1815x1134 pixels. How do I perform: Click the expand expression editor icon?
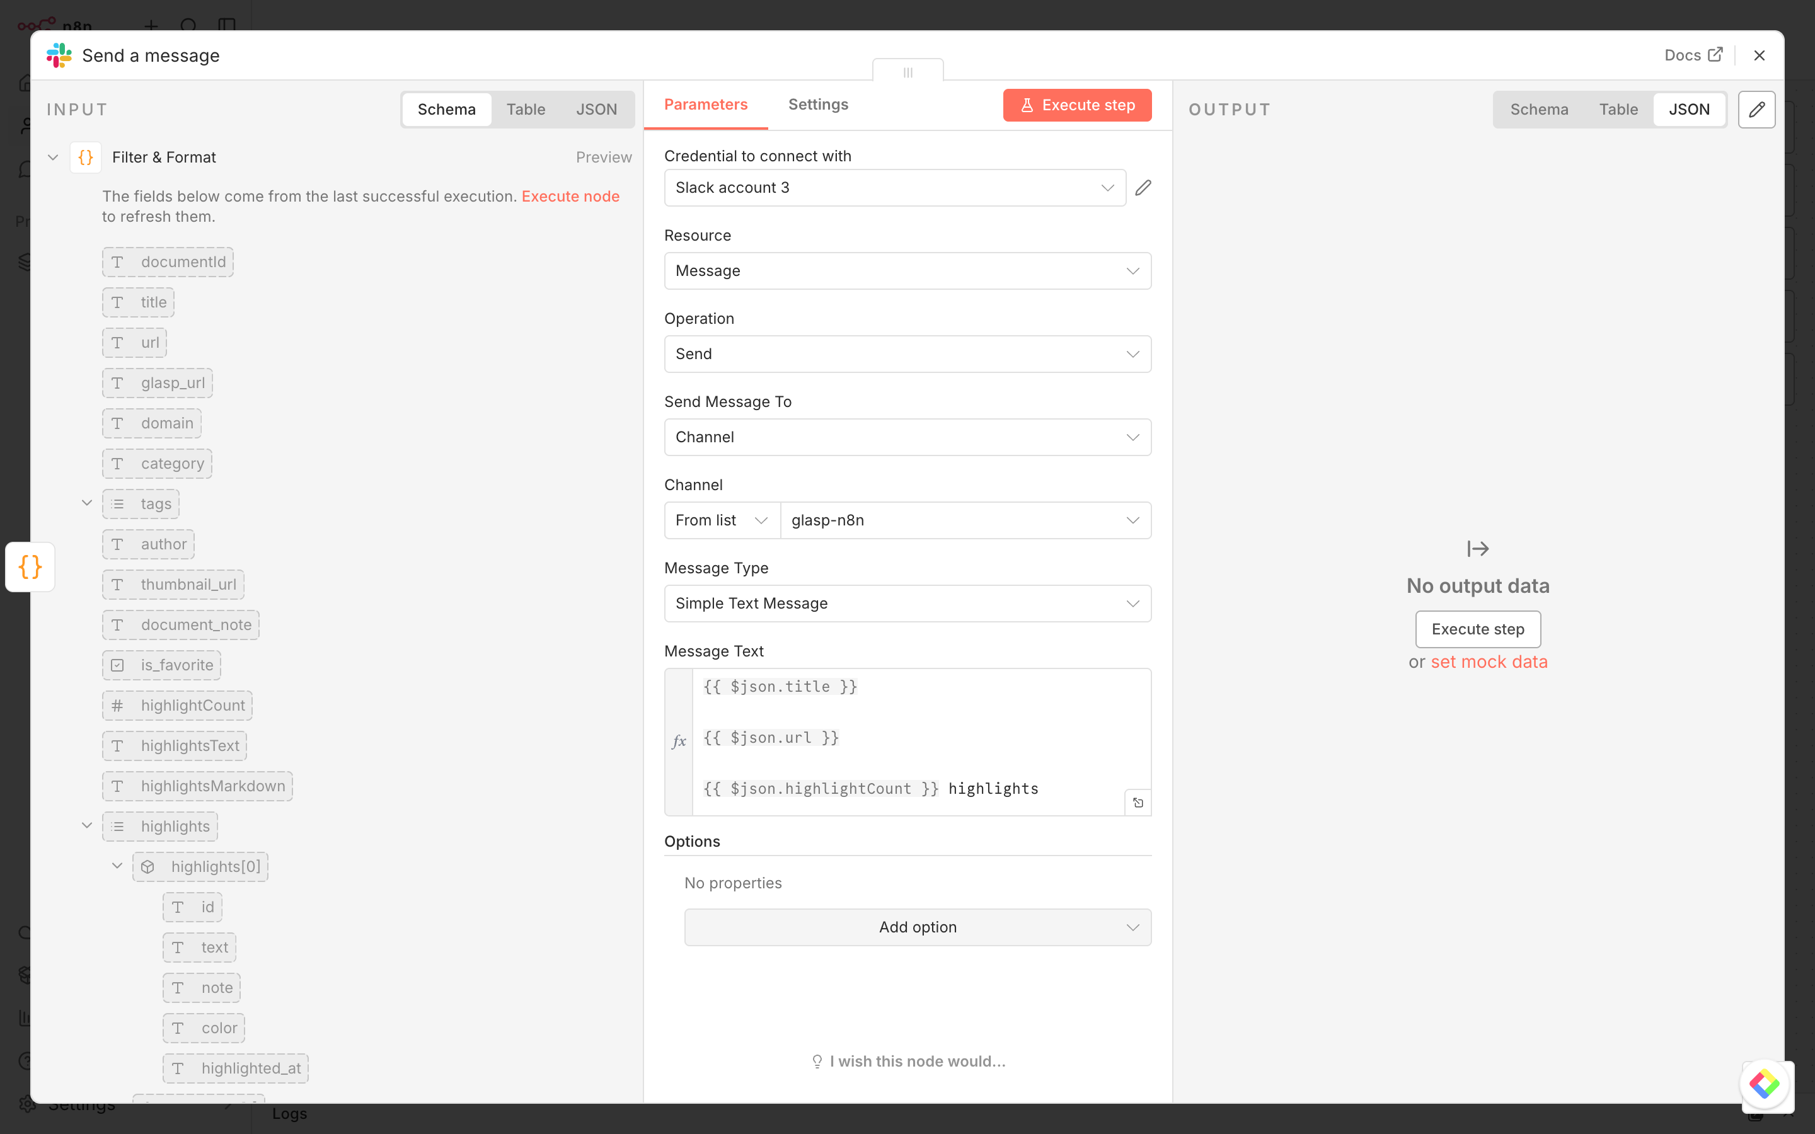click(x=1138, y=803)
